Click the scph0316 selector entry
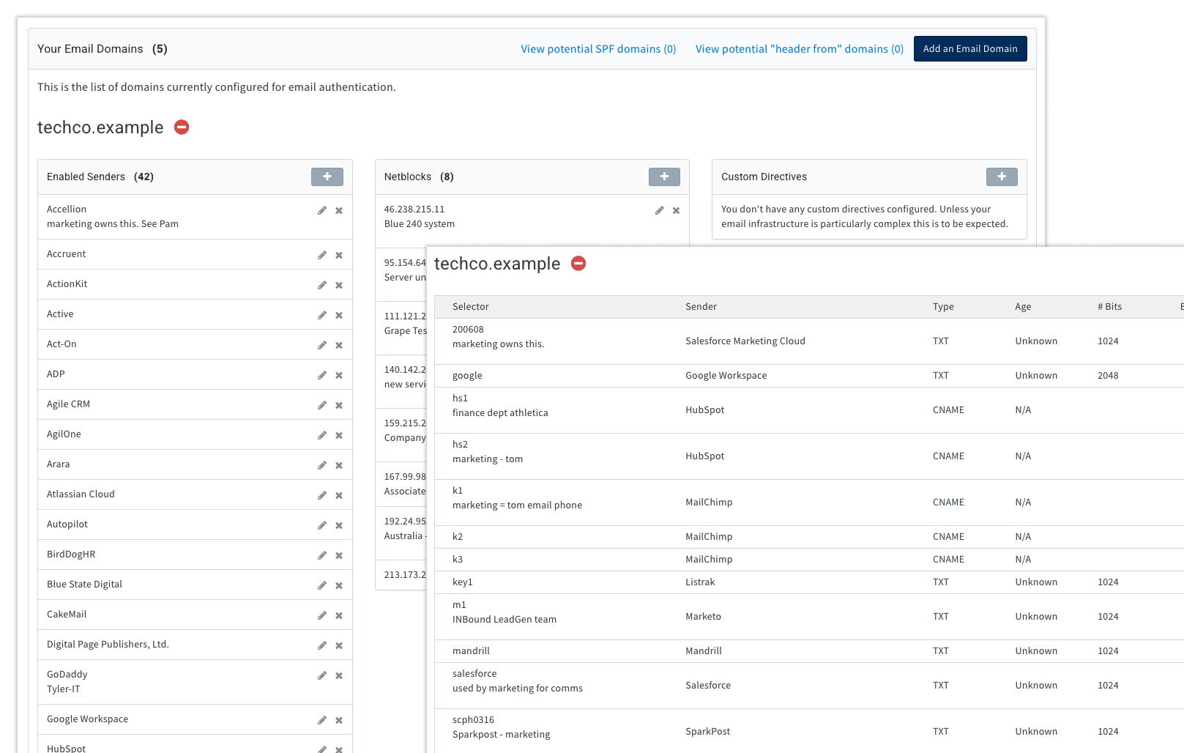1184x753 pixels. pyautogui.click(x=474, y=720)
